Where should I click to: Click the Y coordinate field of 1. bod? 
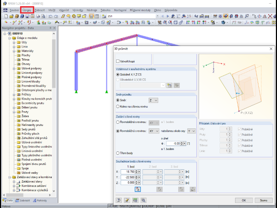[128, 177]
